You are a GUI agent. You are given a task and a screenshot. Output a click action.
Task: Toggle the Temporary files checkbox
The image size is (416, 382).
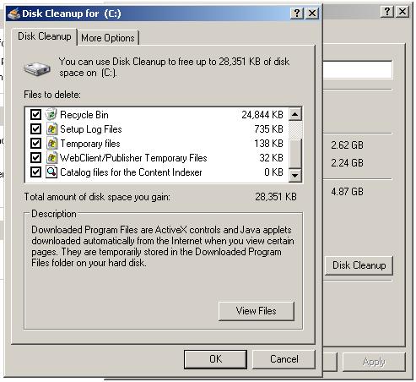(x=35, y=144)
